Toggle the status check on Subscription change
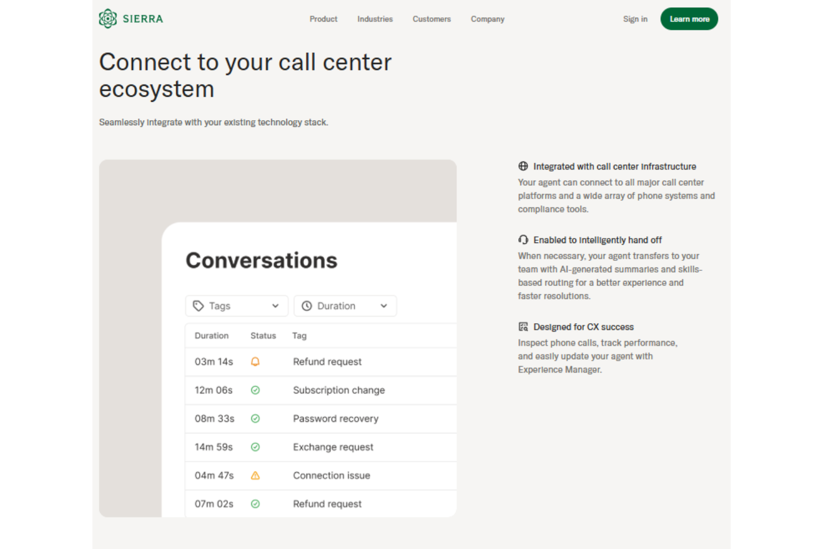Screen dimensions: 823x549 pos(255,390)
